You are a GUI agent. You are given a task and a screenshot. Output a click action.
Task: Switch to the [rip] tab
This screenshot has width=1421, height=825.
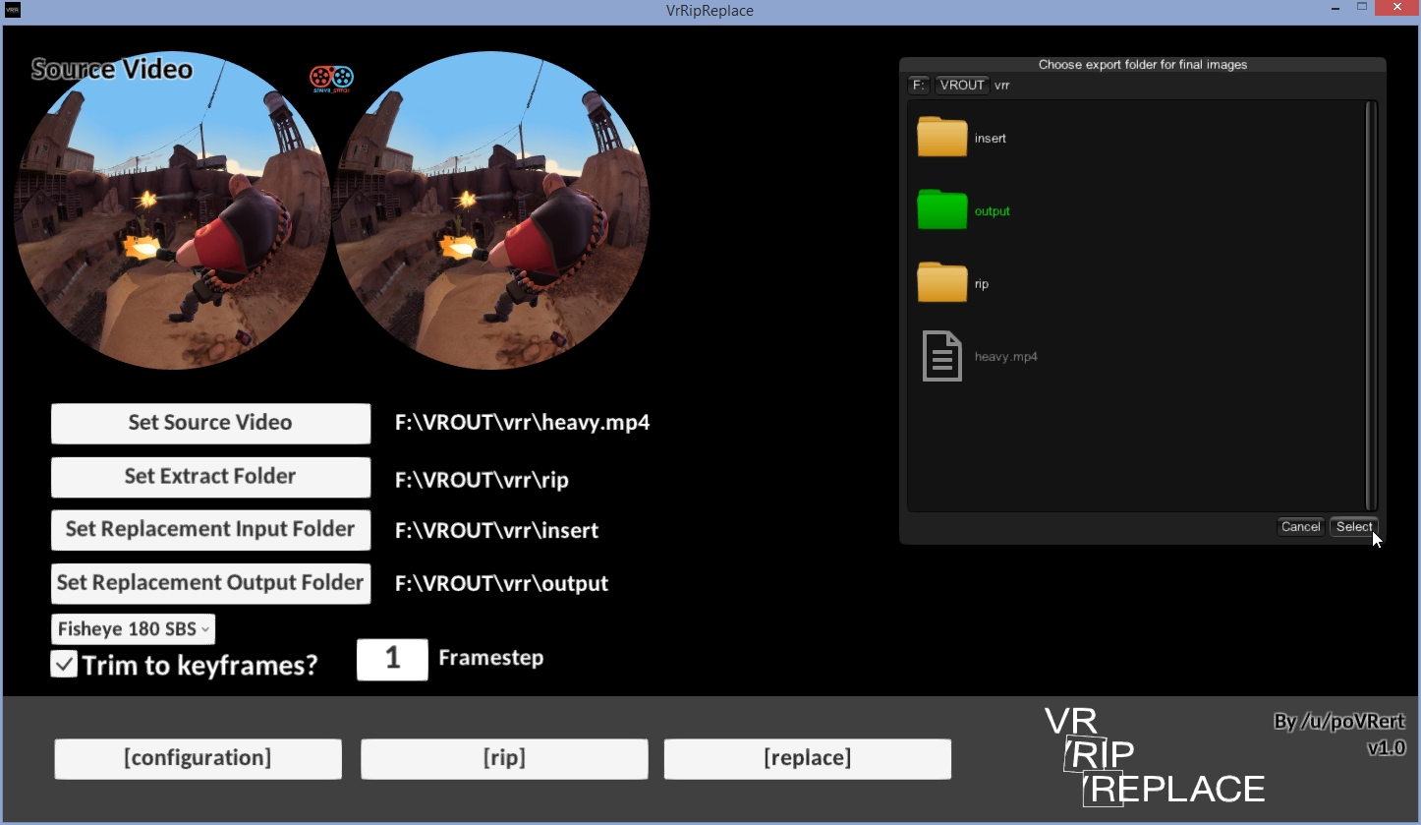pos(504,758)
